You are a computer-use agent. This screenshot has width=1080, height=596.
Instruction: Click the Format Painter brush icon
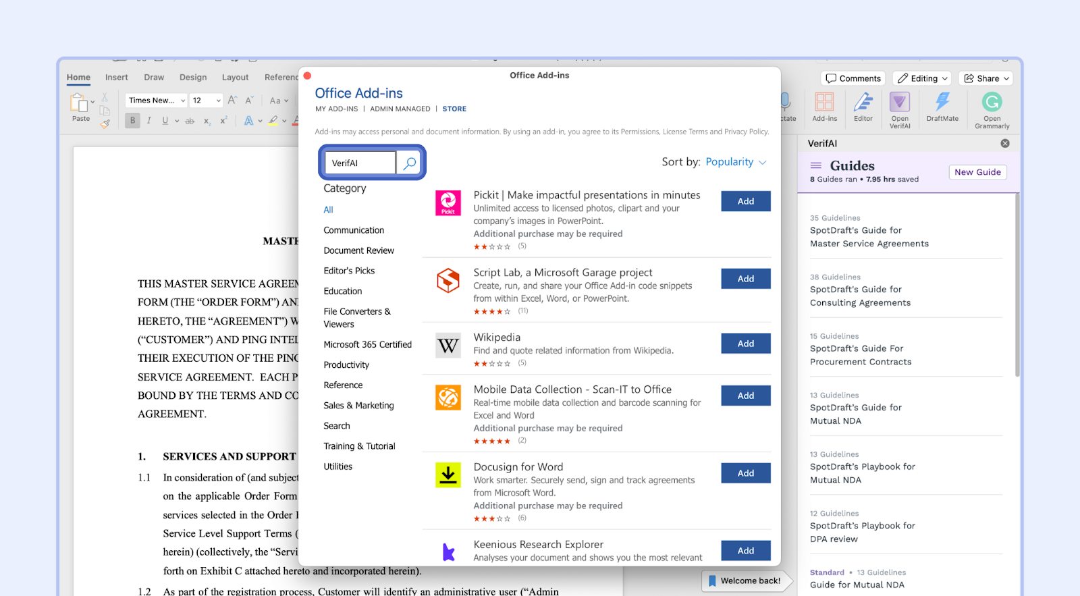click(105, 124)
